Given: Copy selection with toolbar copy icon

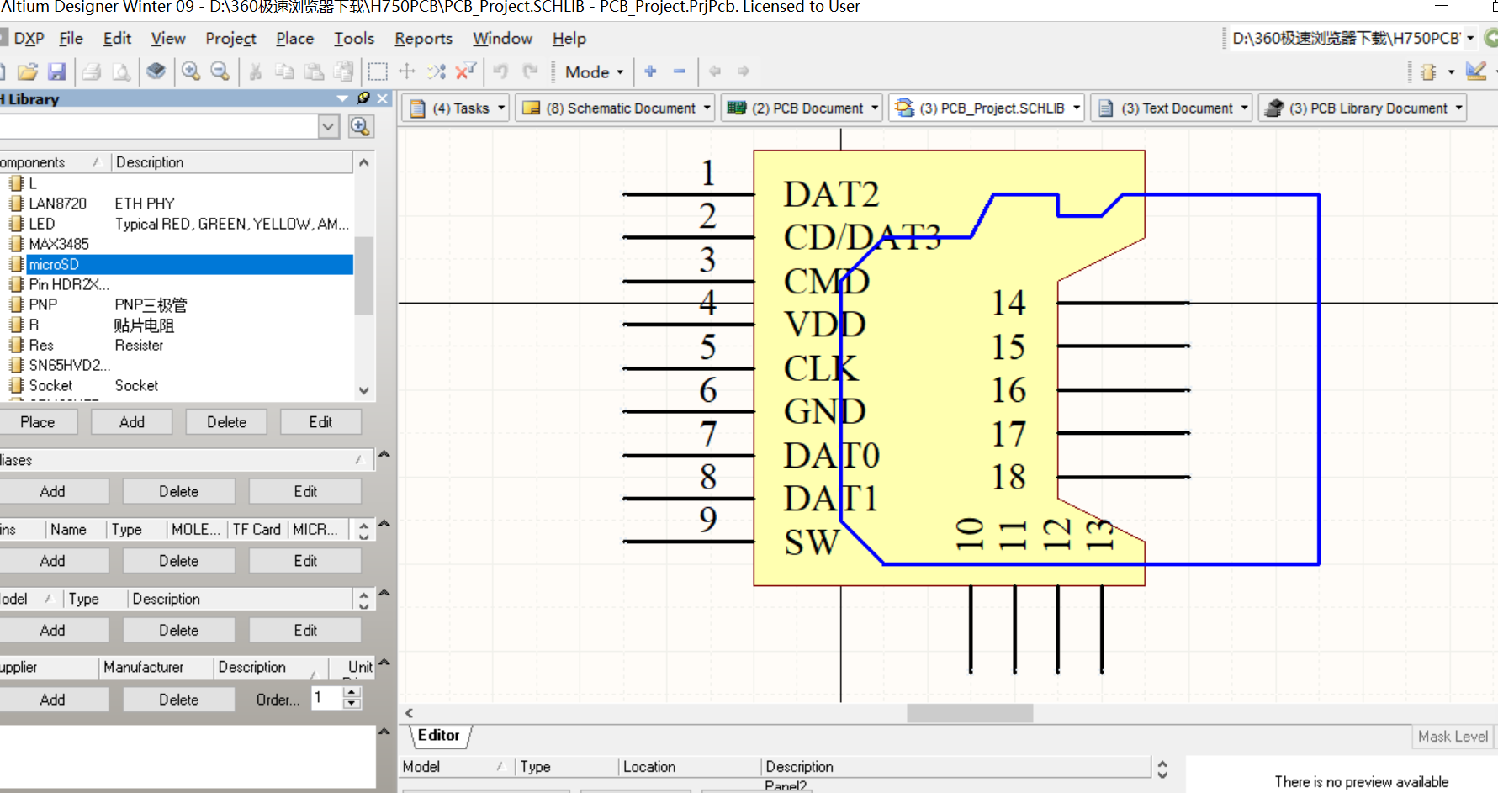Looking at the screenshot, I should pos(284,71).
